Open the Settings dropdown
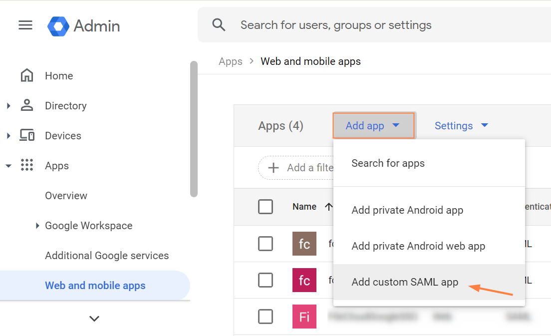The width and height of the screenshot is (551, 336). [x=461, y=126]
